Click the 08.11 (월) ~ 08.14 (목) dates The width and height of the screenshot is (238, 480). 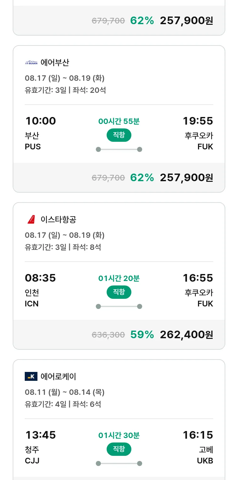tap(65, 392)
